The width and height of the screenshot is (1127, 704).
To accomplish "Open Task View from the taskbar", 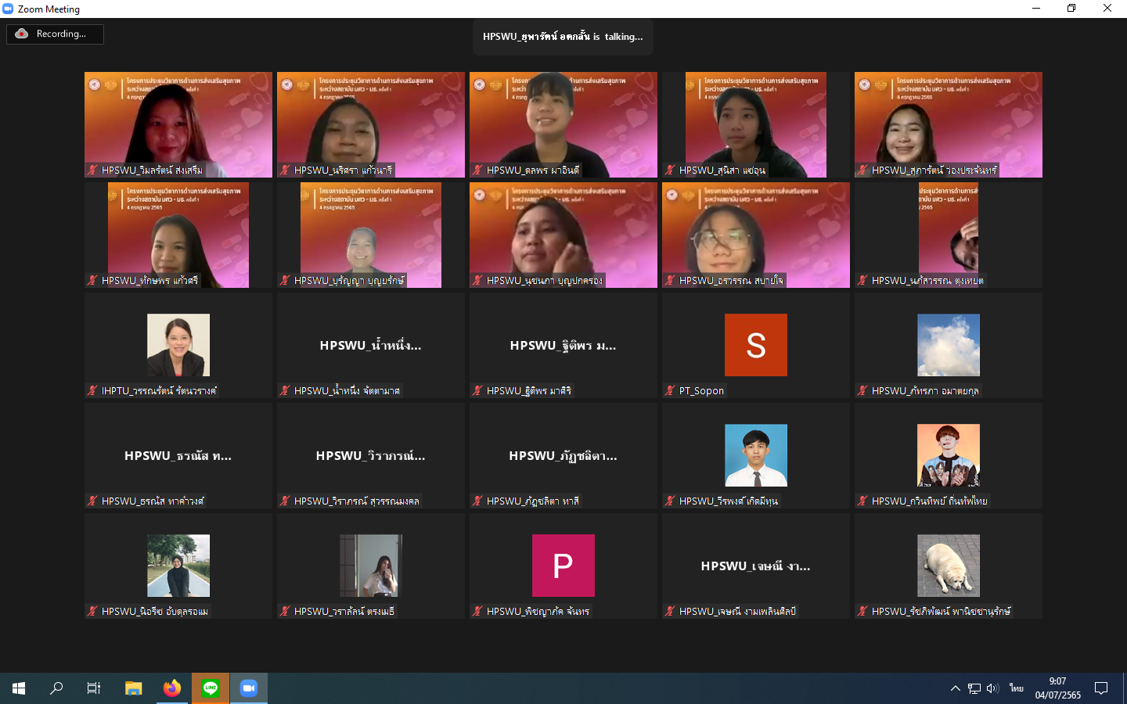I will 94,688.
